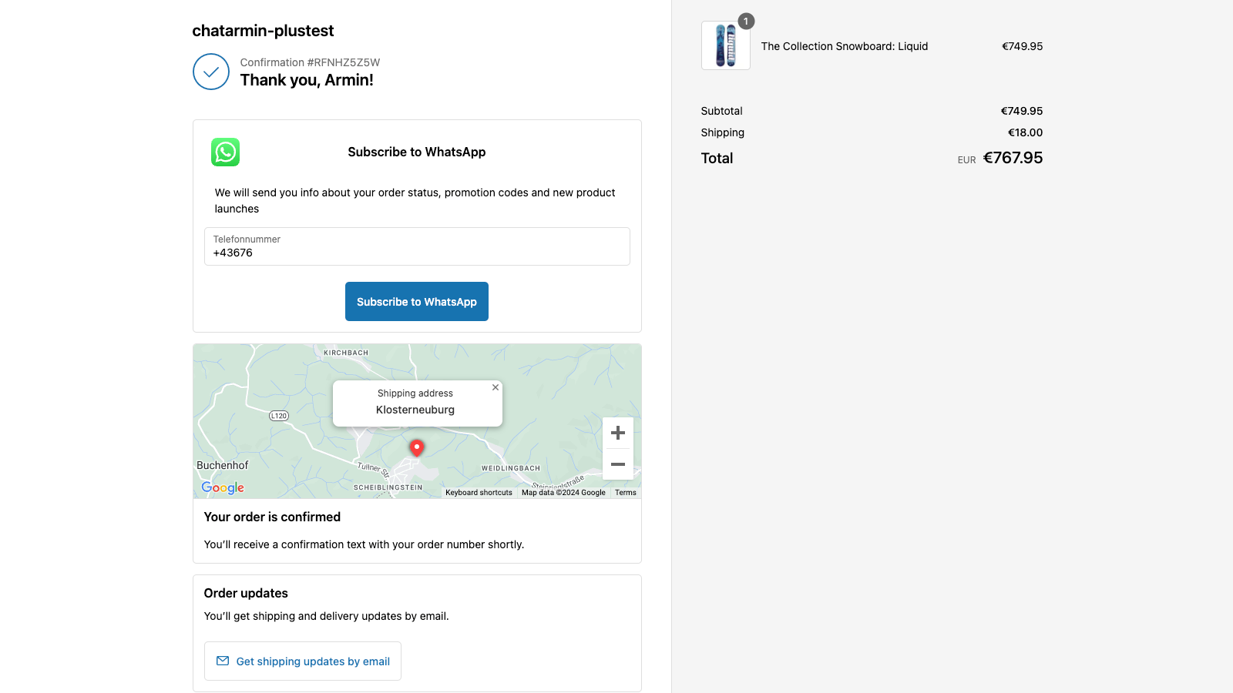Viewport: 1233px width, 693px height.
Task: Close the shipping address popup
Action: (x=496, y=387)
